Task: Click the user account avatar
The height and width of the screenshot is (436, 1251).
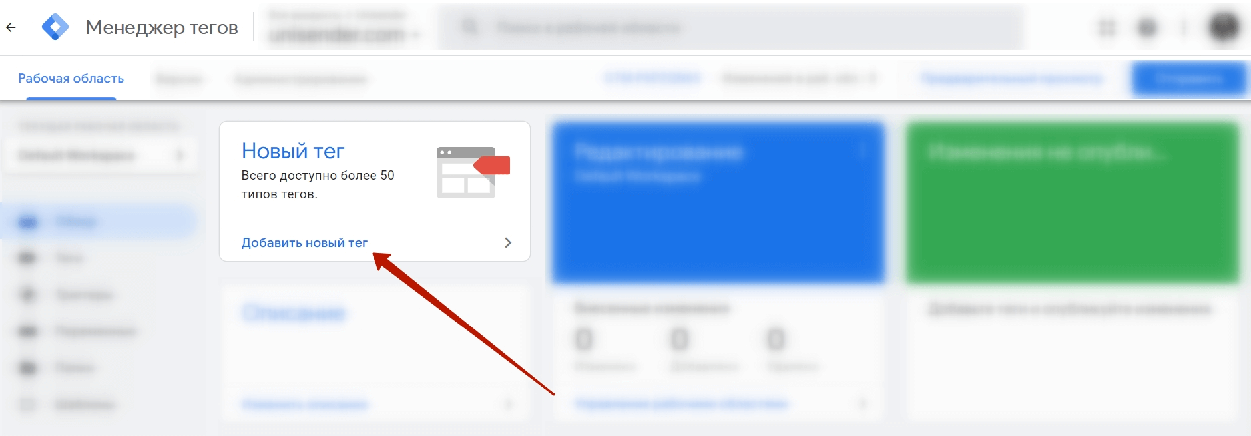Action: tap(1224, 27)
